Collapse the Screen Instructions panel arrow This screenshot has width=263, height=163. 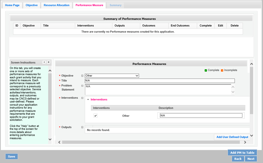click(44, 62)
